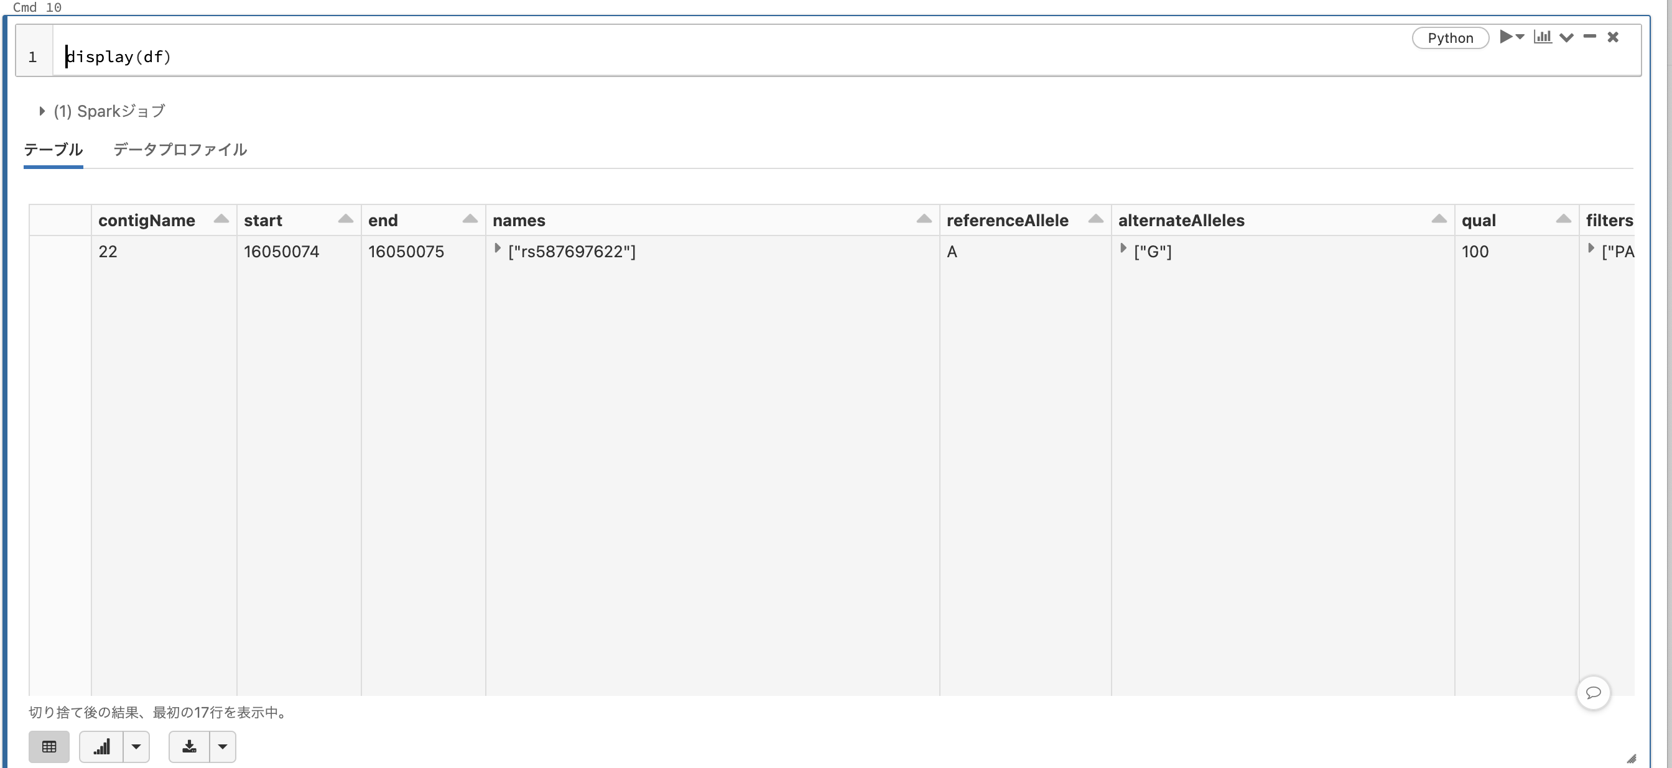The height and width of the screenshot is (768, 1672).
Task: Place cursor in the display(df) code line
Action: (119, 57)
